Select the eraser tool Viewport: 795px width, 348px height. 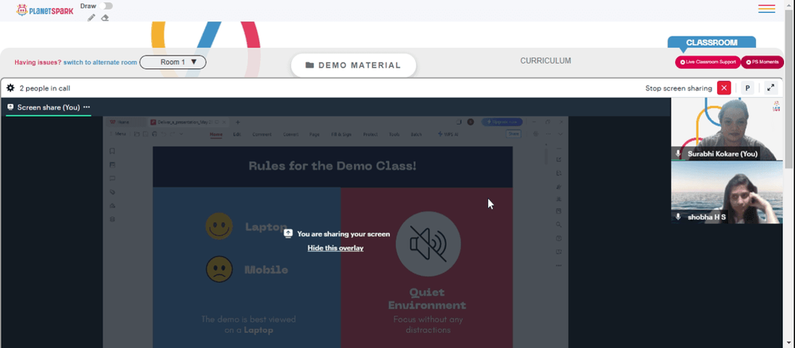pos(105,17)
